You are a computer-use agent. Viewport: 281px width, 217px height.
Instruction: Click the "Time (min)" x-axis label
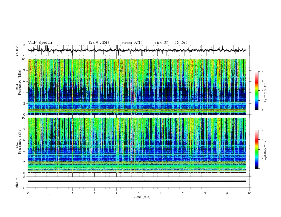tap(142, 197)
